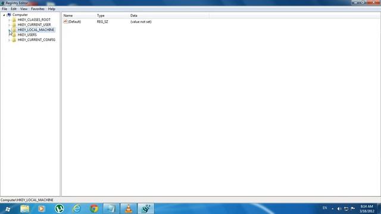Select HKEY_USERS in tree
This screenshot has height=214, width=381.
27,35
